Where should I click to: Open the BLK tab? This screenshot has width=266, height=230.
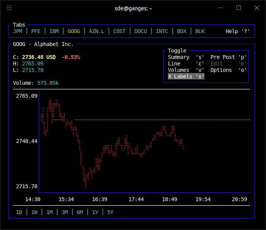pyautogui.click(x=200, y=32)
